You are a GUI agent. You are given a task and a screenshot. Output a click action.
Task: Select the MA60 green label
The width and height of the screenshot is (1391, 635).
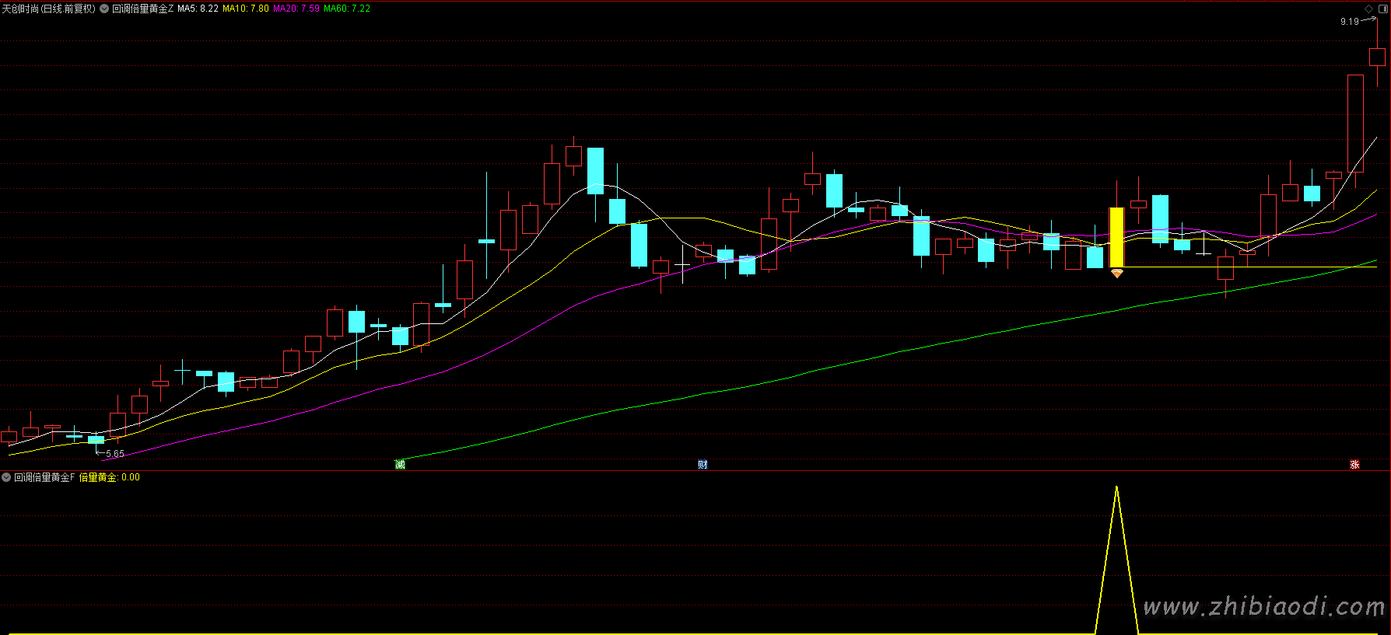347,9
